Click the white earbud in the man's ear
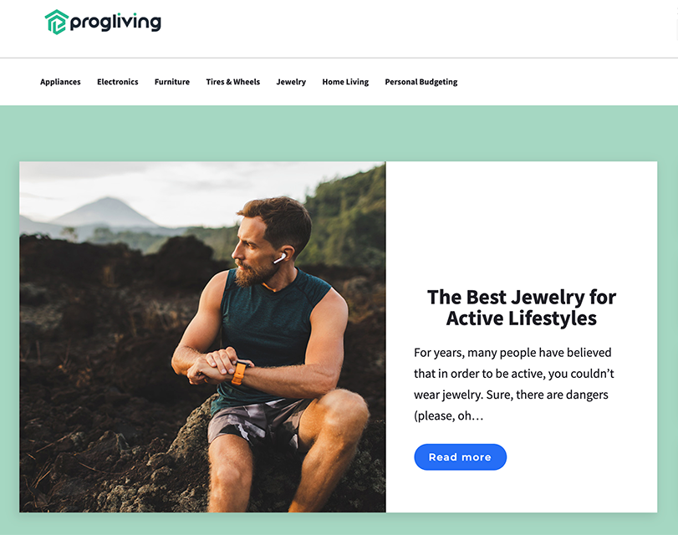678x535 pixels. click(279, 258)
